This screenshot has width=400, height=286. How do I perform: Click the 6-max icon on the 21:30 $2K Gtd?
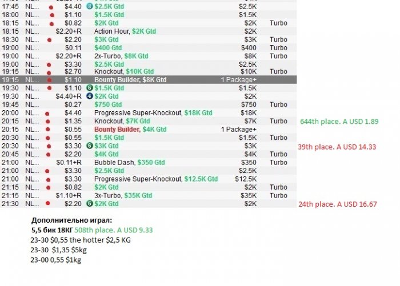click(89, 203)
